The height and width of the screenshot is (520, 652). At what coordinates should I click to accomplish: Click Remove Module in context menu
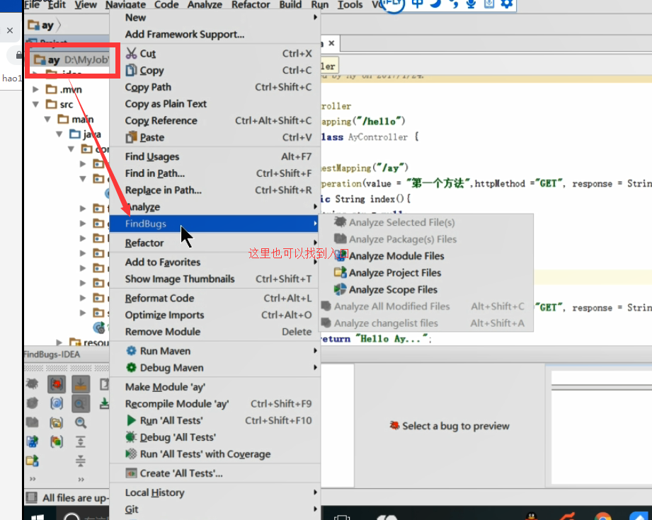click(x=215, y=331)
